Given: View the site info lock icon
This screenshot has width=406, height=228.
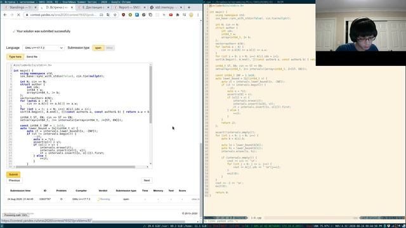Looking at the screenshot, I should (x=27, y=15).
